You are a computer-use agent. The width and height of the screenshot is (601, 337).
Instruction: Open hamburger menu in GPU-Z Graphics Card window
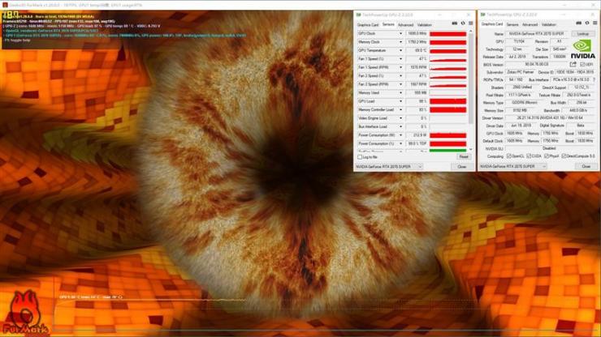point(595,23)
